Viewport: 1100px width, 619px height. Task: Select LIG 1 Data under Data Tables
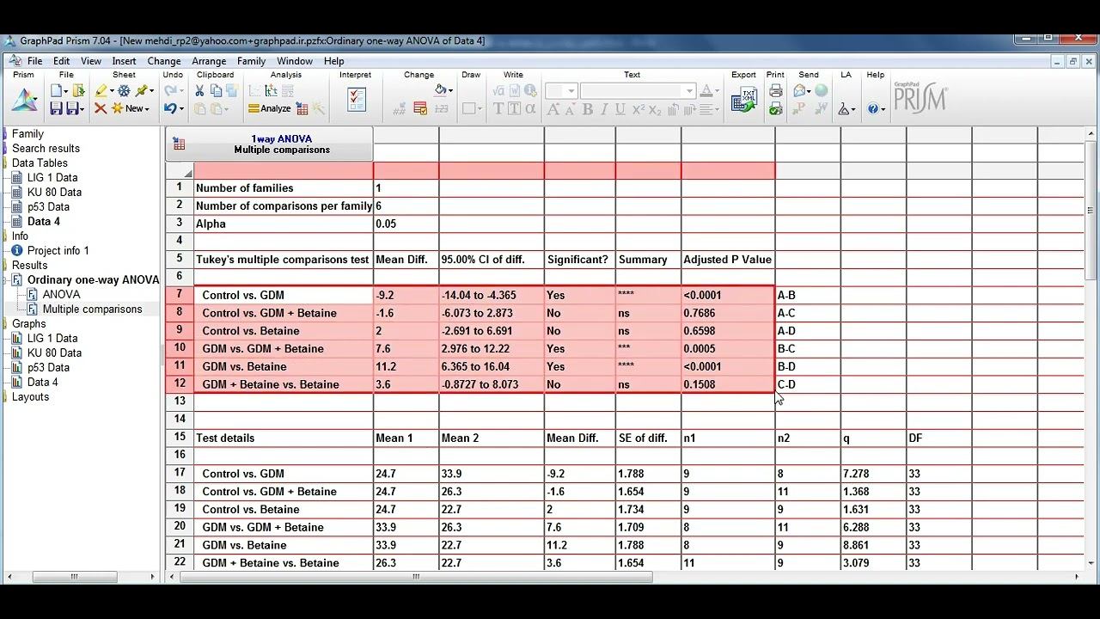[52, 177]
